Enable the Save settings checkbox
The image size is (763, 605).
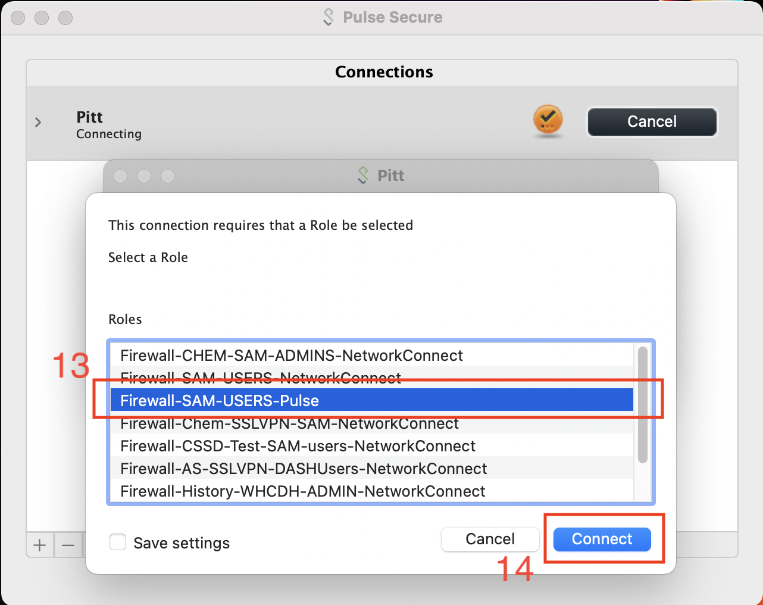click(x=118, y=542)
